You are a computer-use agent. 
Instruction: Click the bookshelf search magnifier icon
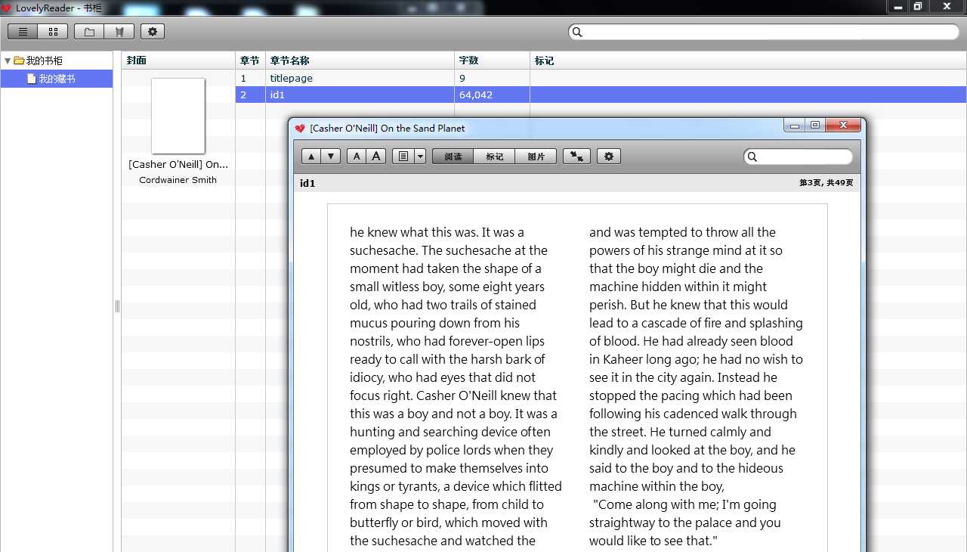(577, 32)
